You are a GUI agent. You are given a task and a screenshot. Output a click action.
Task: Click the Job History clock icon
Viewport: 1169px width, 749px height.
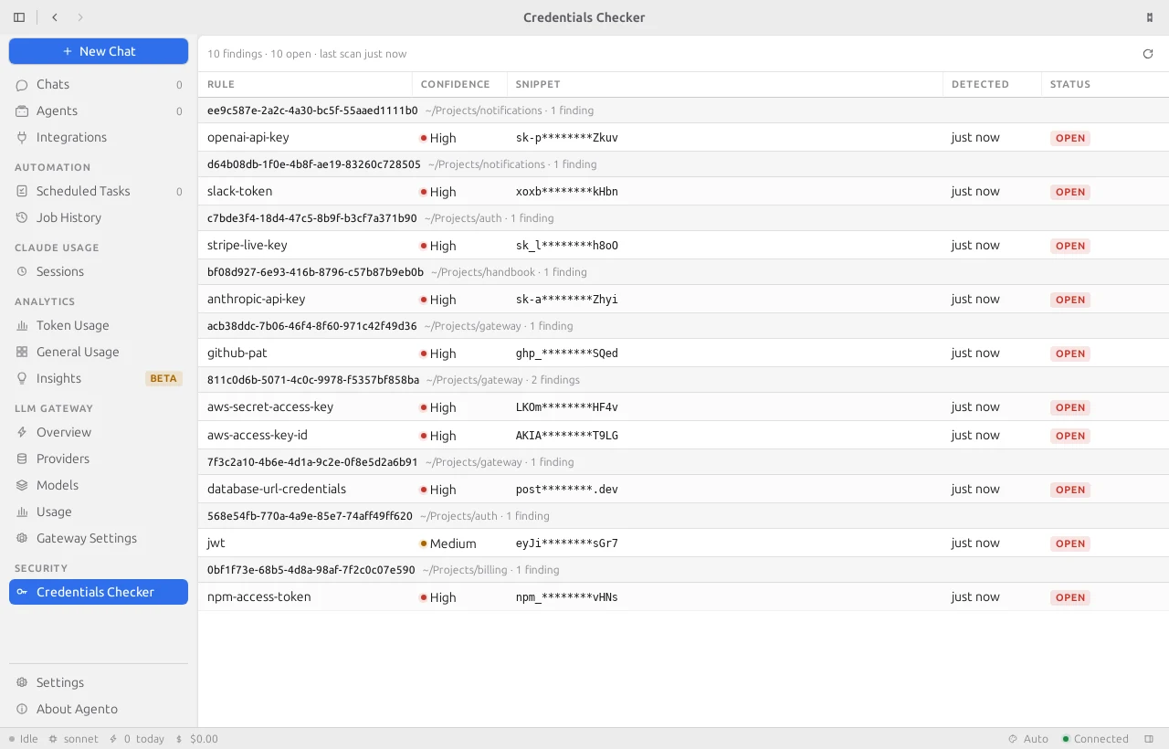point(22,217)
